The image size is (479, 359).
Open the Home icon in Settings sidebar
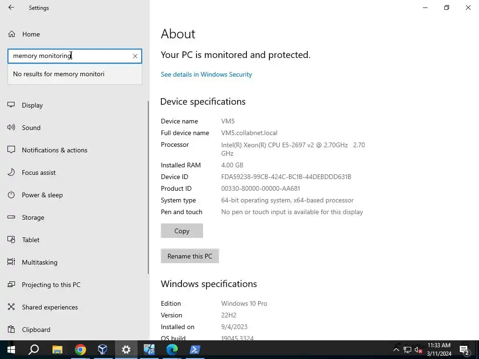(12, 34)
